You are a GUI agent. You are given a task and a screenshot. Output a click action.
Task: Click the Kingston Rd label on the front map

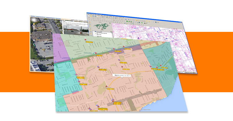pos(148,71)
